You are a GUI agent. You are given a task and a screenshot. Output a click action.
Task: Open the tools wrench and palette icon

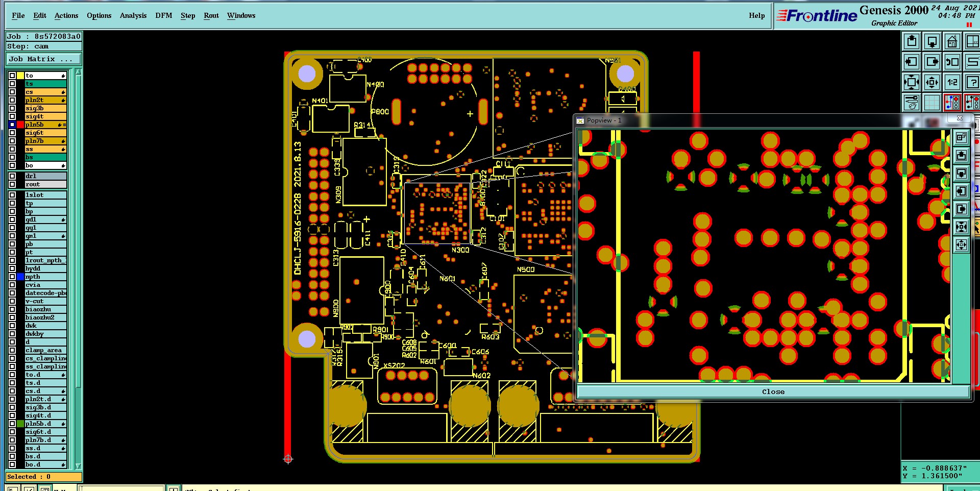click(912, 103)
